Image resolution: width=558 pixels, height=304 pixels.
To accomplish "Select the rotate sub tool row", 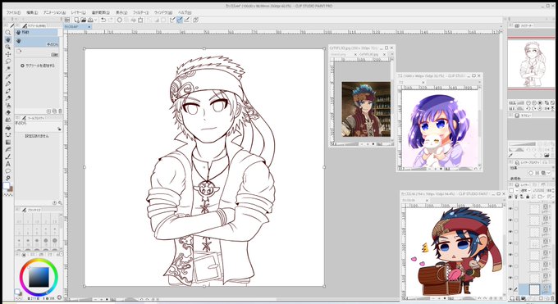I will coord(37,52).
